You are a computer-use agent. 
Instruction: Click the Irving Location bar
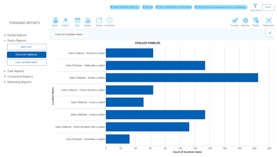click(155, 115)
